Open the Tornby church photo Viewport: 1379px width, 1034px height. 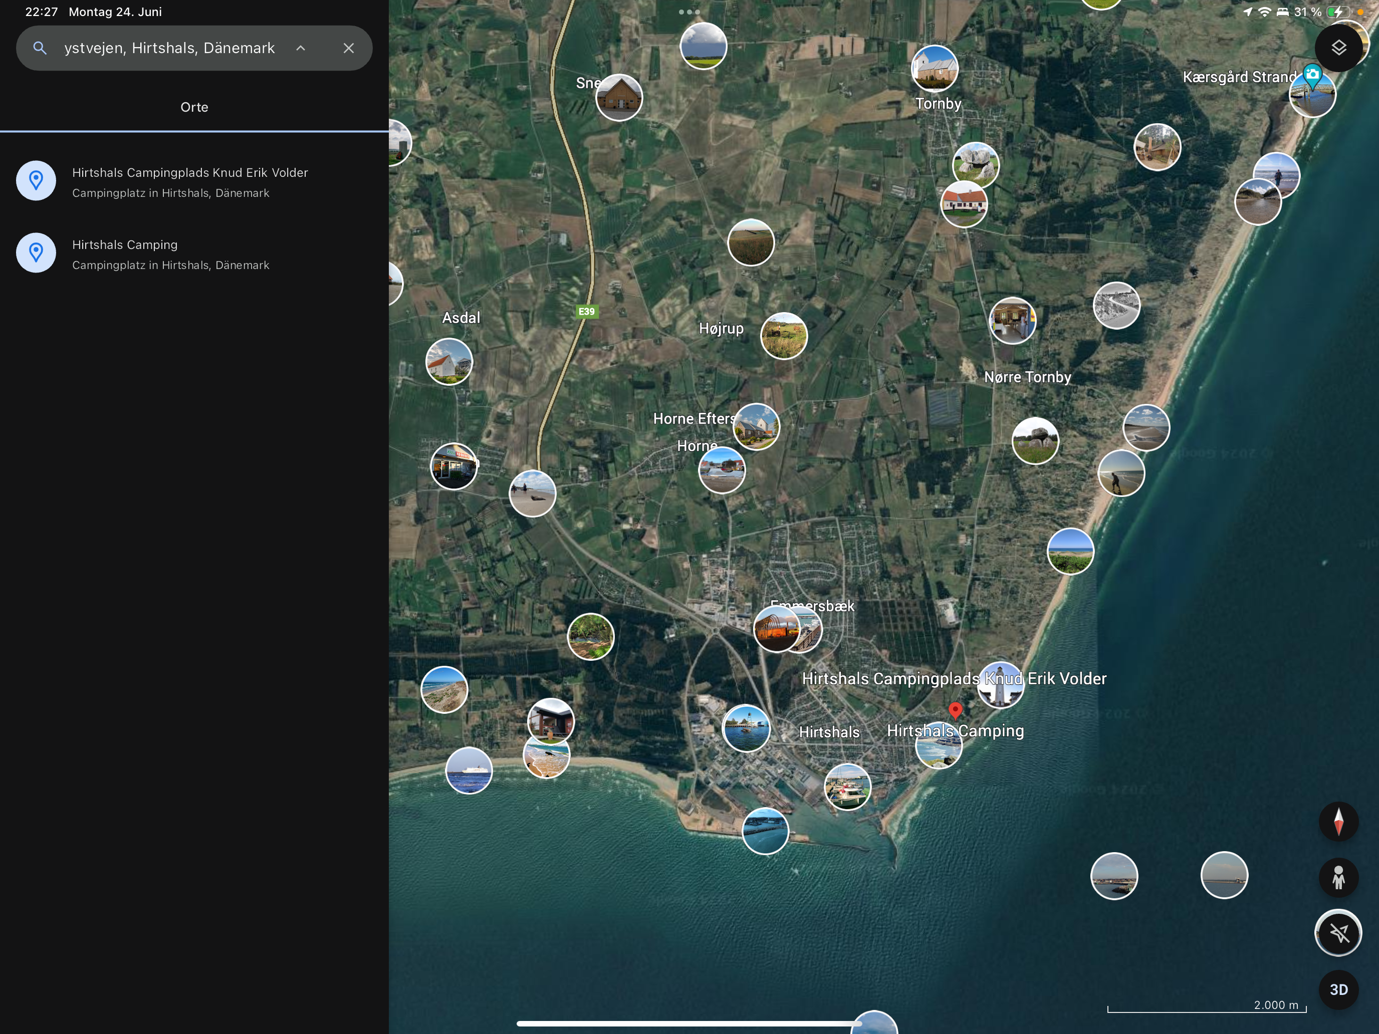(x=934, y=69)
